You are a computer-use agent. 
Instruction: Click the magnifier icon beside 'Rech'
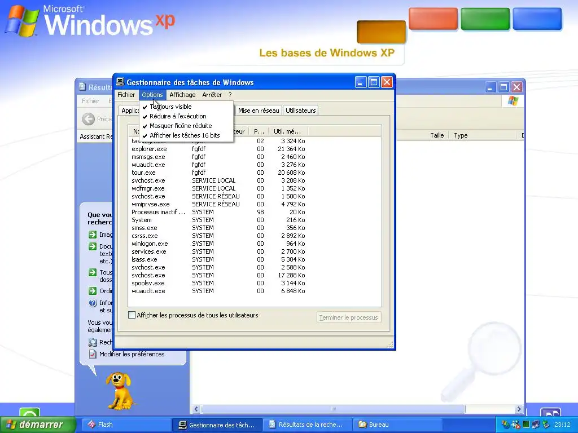tap(93, 342)
